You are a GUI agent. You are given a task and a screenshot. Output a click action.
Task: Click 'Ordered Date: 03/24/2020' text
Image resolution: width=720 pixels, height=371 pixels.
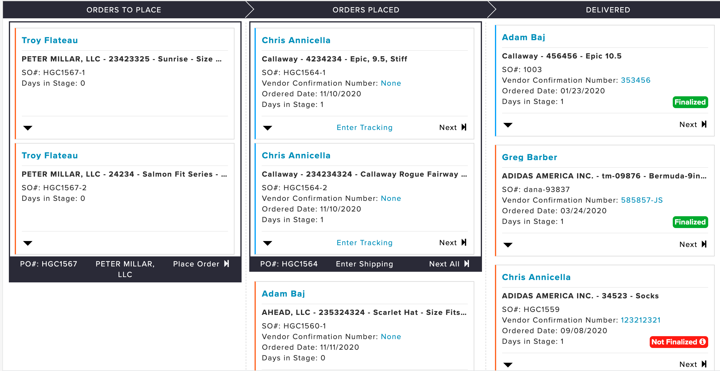coord(554,211)
